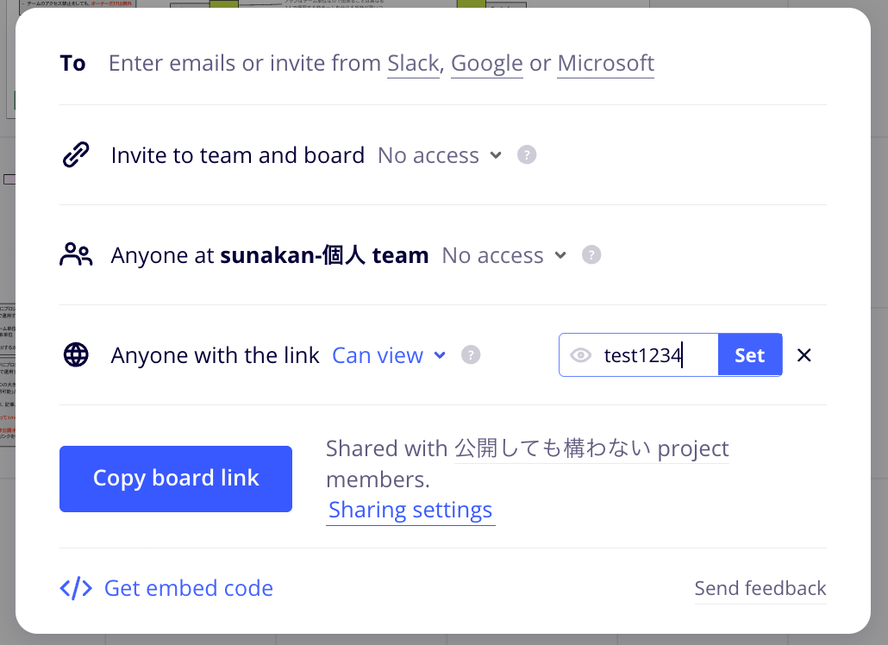Screen dimensions: 888x645
Task: Invite from Slack link
Action: click(x=414, y=64)
